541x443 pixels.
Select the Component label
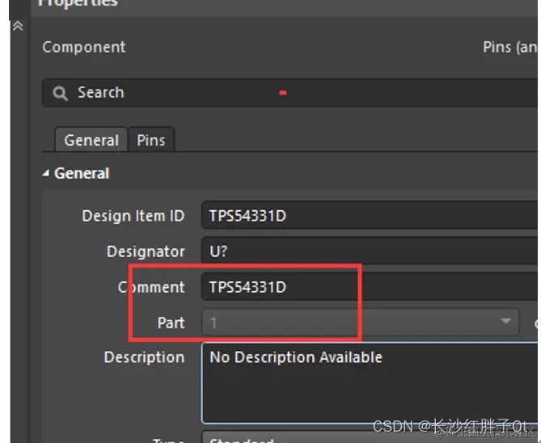[x=84, y=47]
